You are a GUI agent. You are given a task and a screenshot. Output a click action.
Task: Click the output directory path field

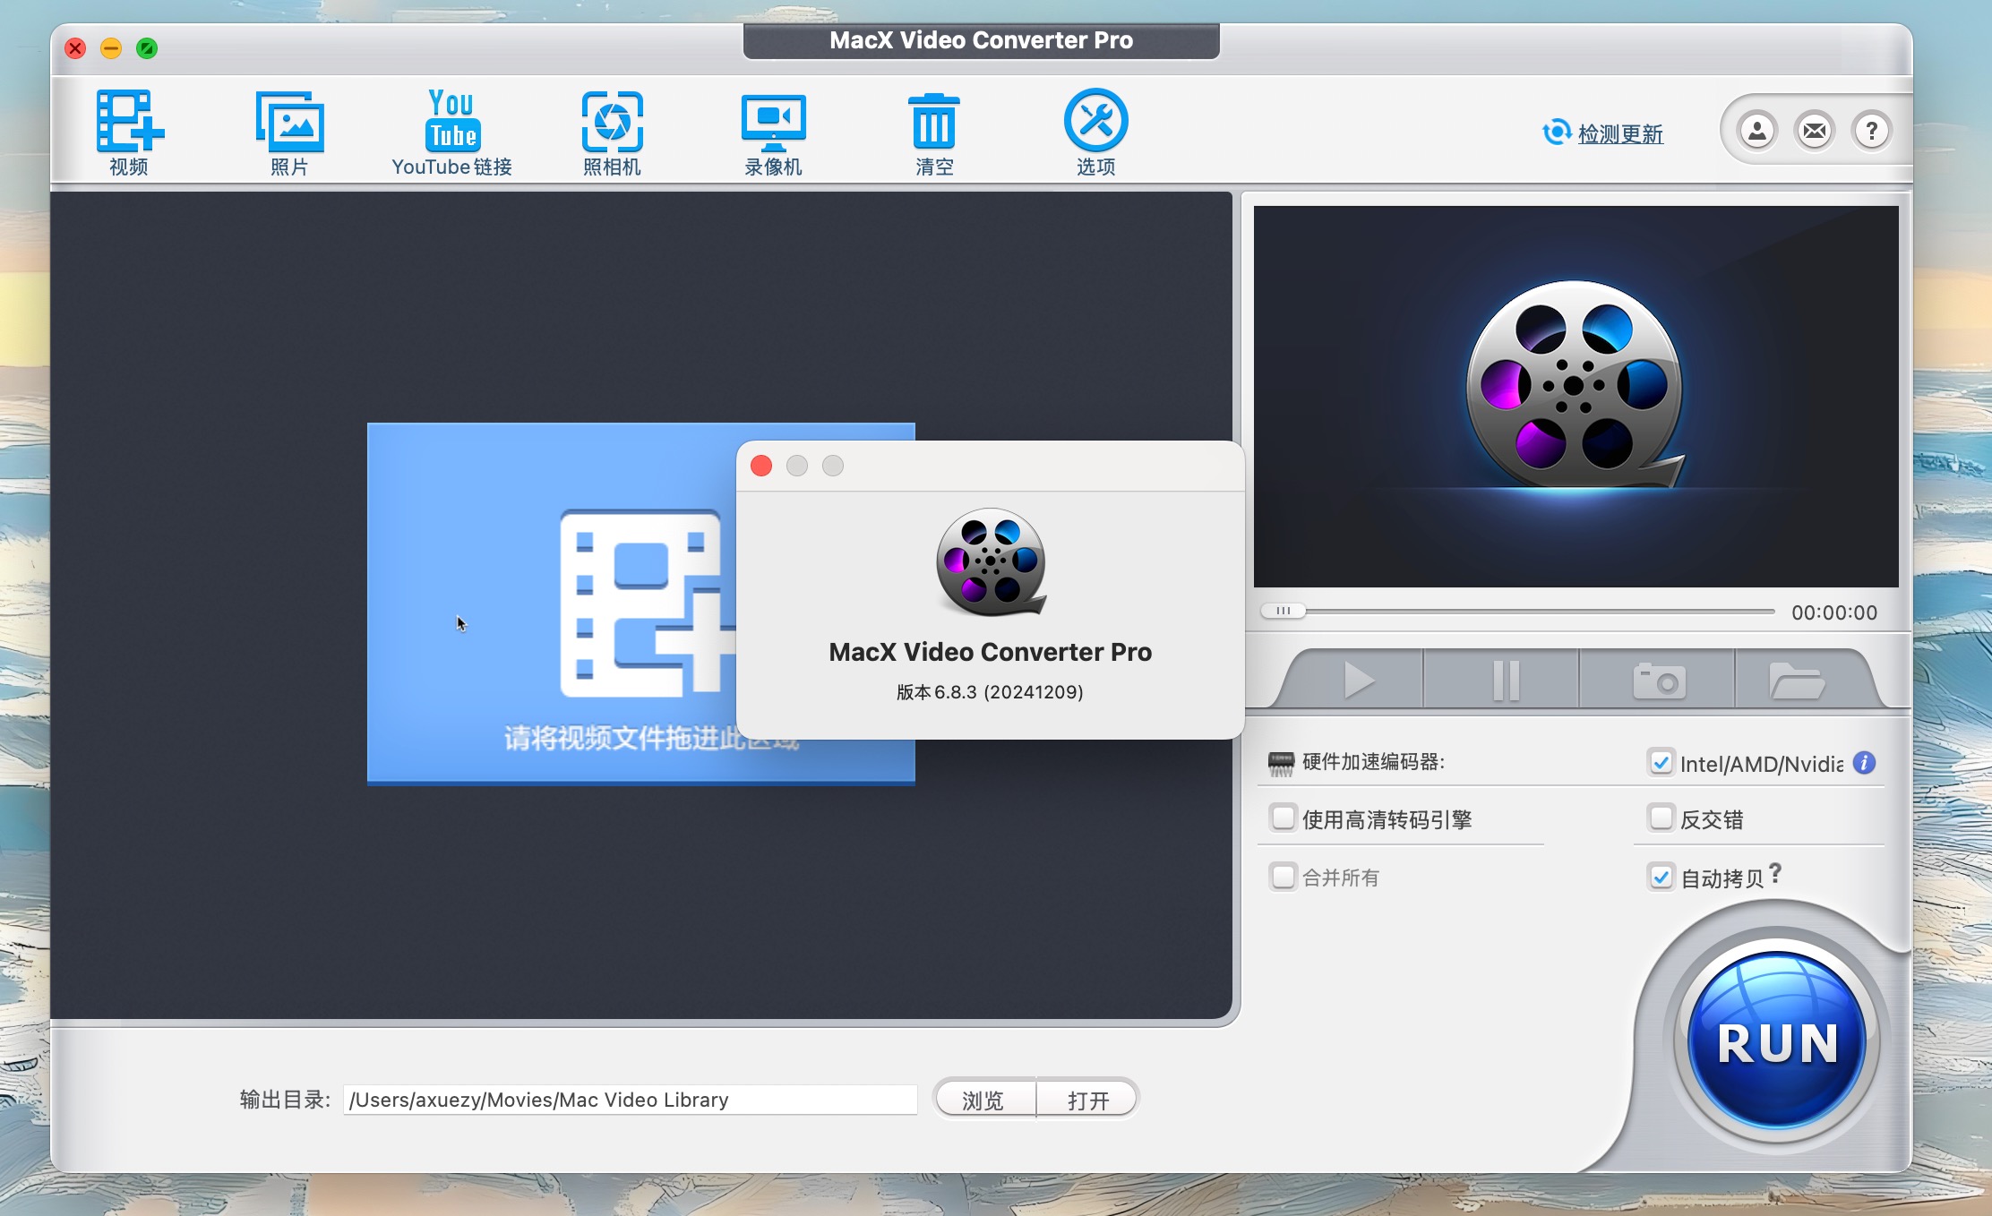click(630, 1100)
